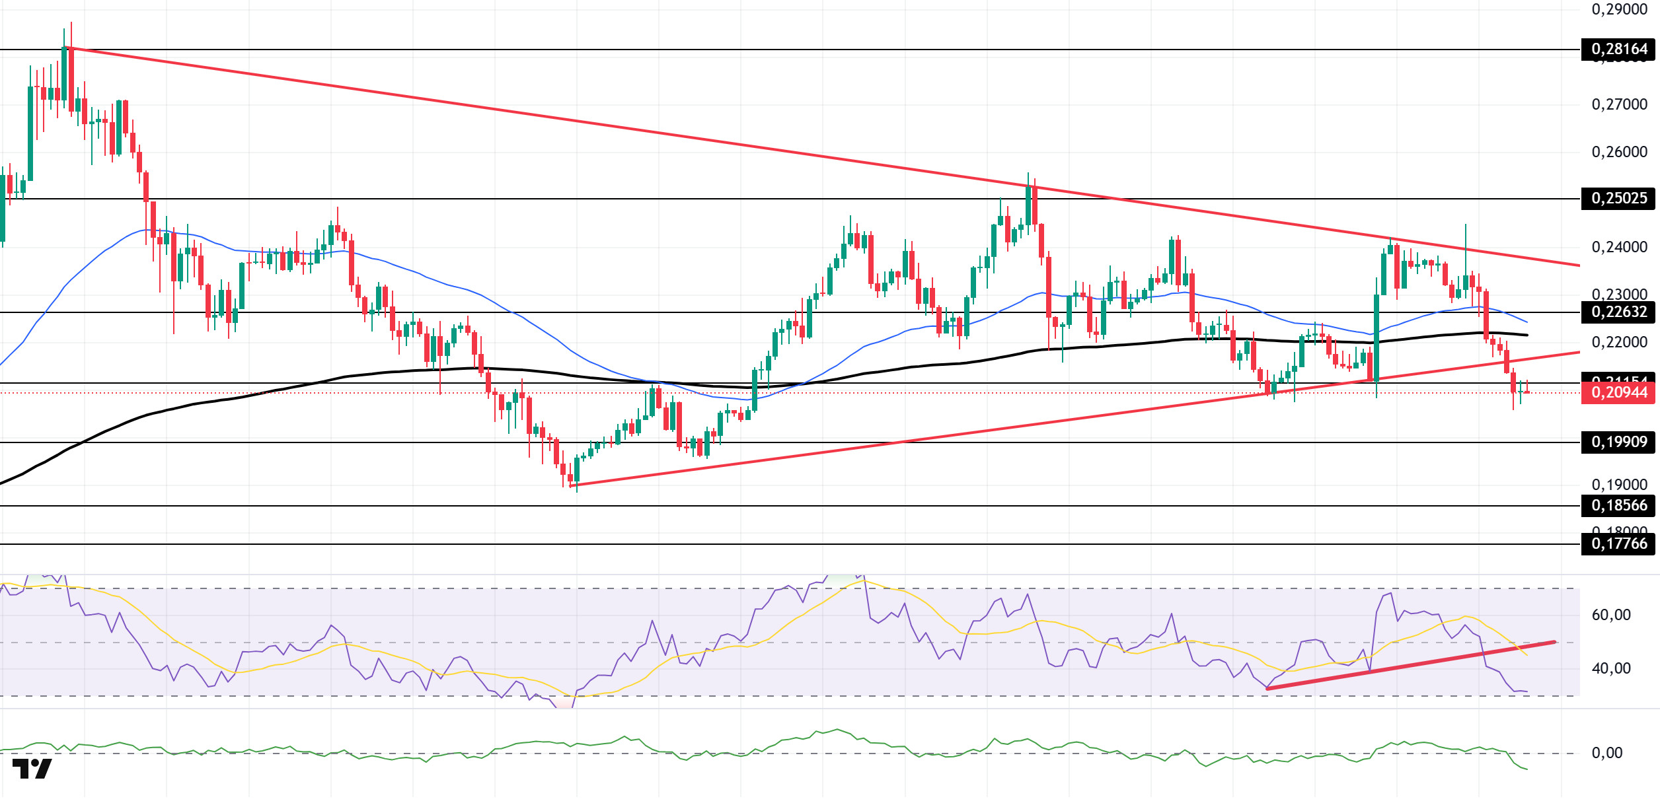Click the 0,19000 price axis value
Screen dimensions: 1660x807
[x=1619, y=485]
